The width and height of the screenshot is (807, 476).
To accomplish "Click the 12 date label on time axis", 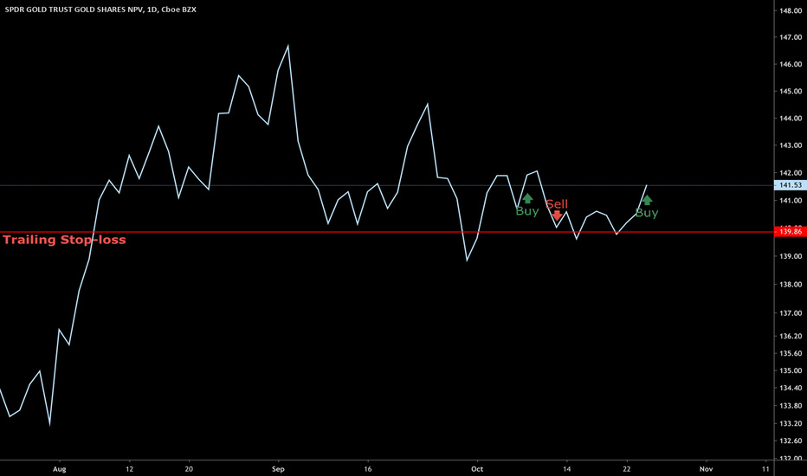I will pyautogui.click(x=129, y=469).
